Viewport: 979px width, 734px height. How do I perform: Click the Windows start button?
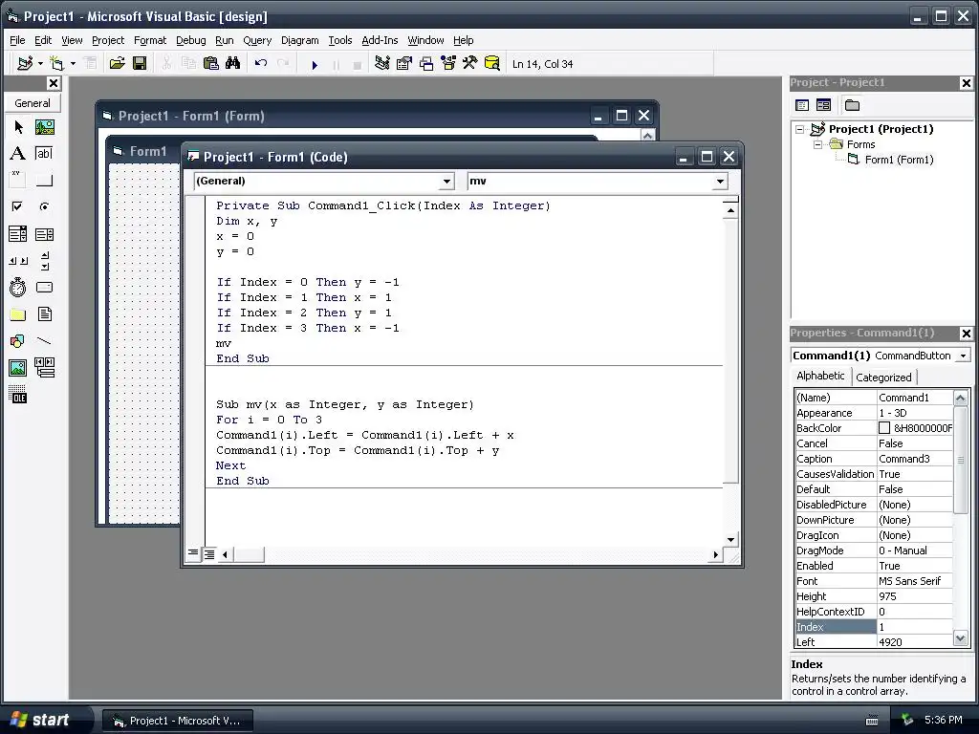(x=41, y=720)
